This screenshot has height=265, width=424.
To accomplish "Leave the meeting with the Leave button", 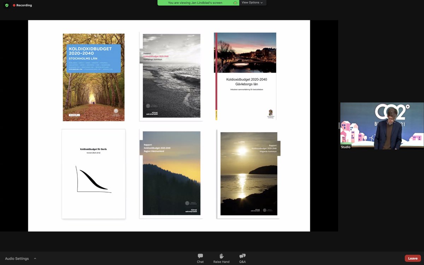I will pyautogui.click(x=413, y=258).
